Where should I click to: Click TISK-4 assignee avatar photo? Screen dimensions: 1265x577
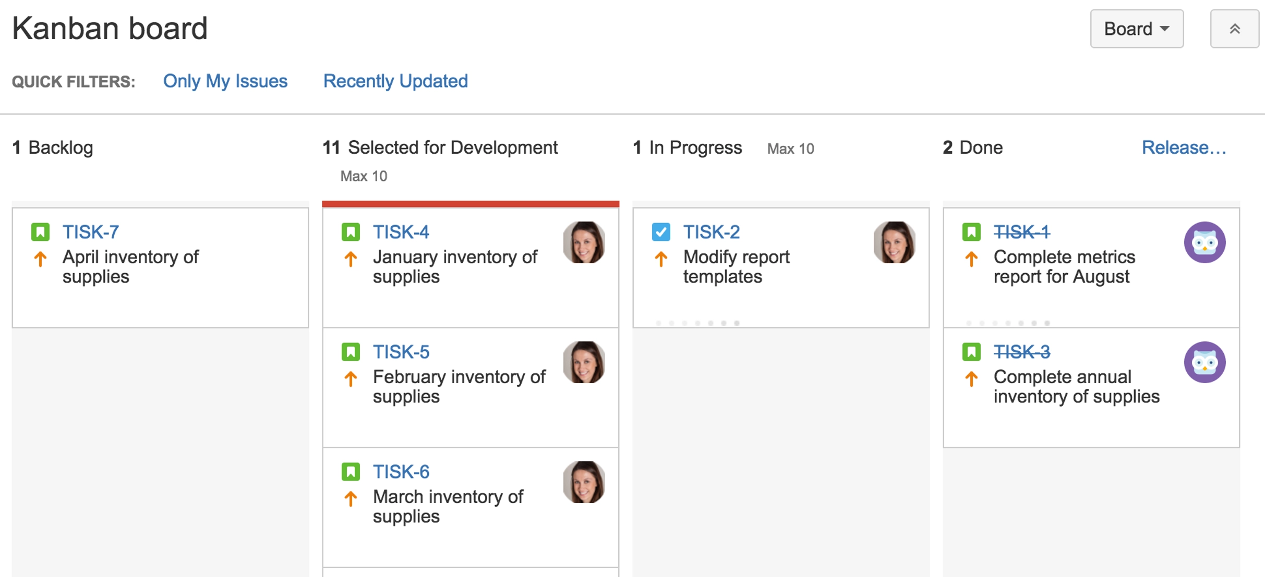pyautogui.click(x=584, y=242)
